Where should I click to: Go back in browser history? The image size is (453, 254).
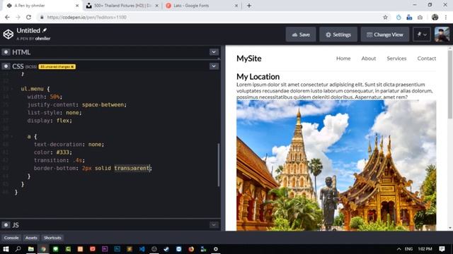point(7,17)
